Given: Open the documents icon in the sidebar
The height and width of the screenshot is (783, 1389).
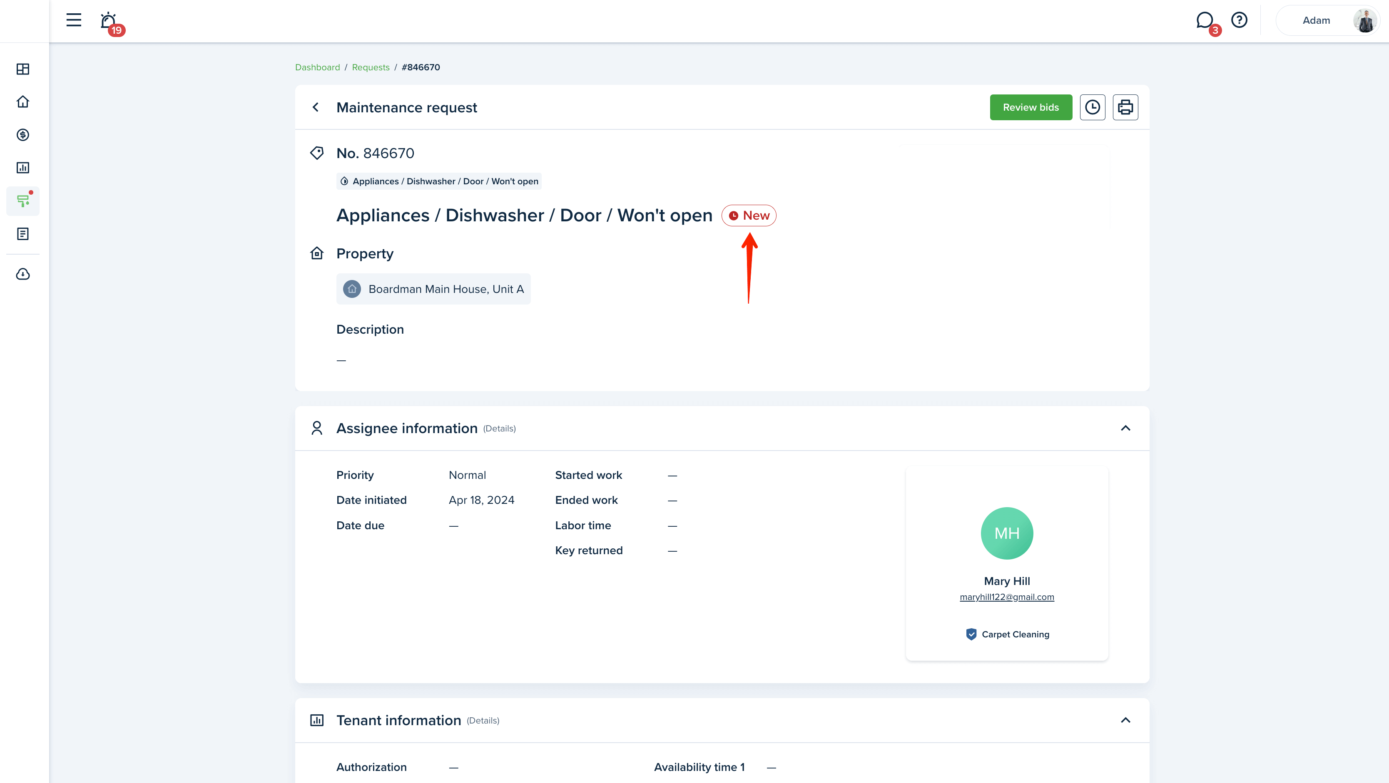Looking at the screenshot, I should (22, 234).
